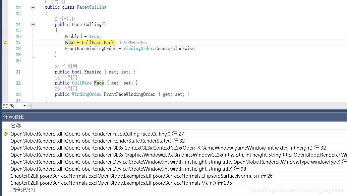The image size is (347, 196).
Task: Click current statement arrow at line 27
Action: 6,42
